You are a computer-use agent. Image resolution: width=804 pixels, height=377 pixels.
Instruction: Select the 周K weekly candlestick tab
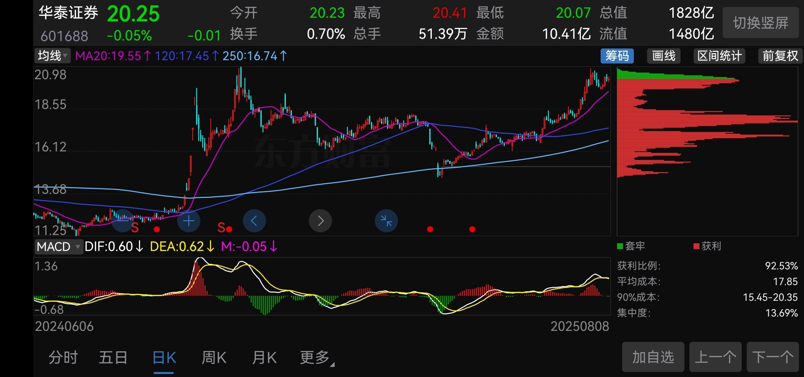(x=214, y=358)
